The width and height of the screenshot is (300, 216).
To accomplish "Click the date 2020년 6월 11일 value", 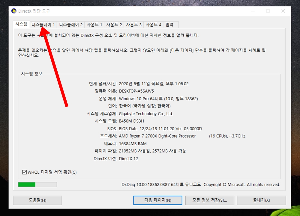I will click(154, 84).
